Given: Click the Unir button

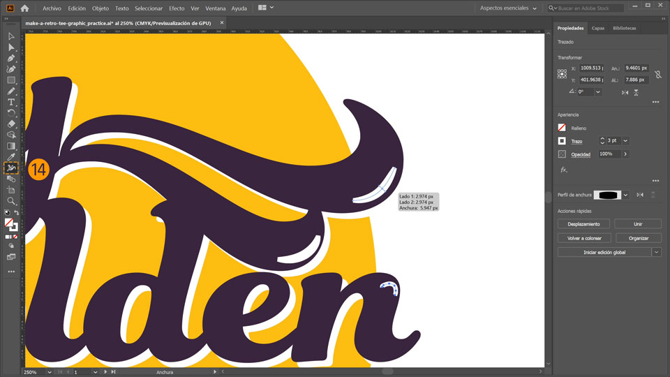Looking at the screenshot, I should 638,224.
